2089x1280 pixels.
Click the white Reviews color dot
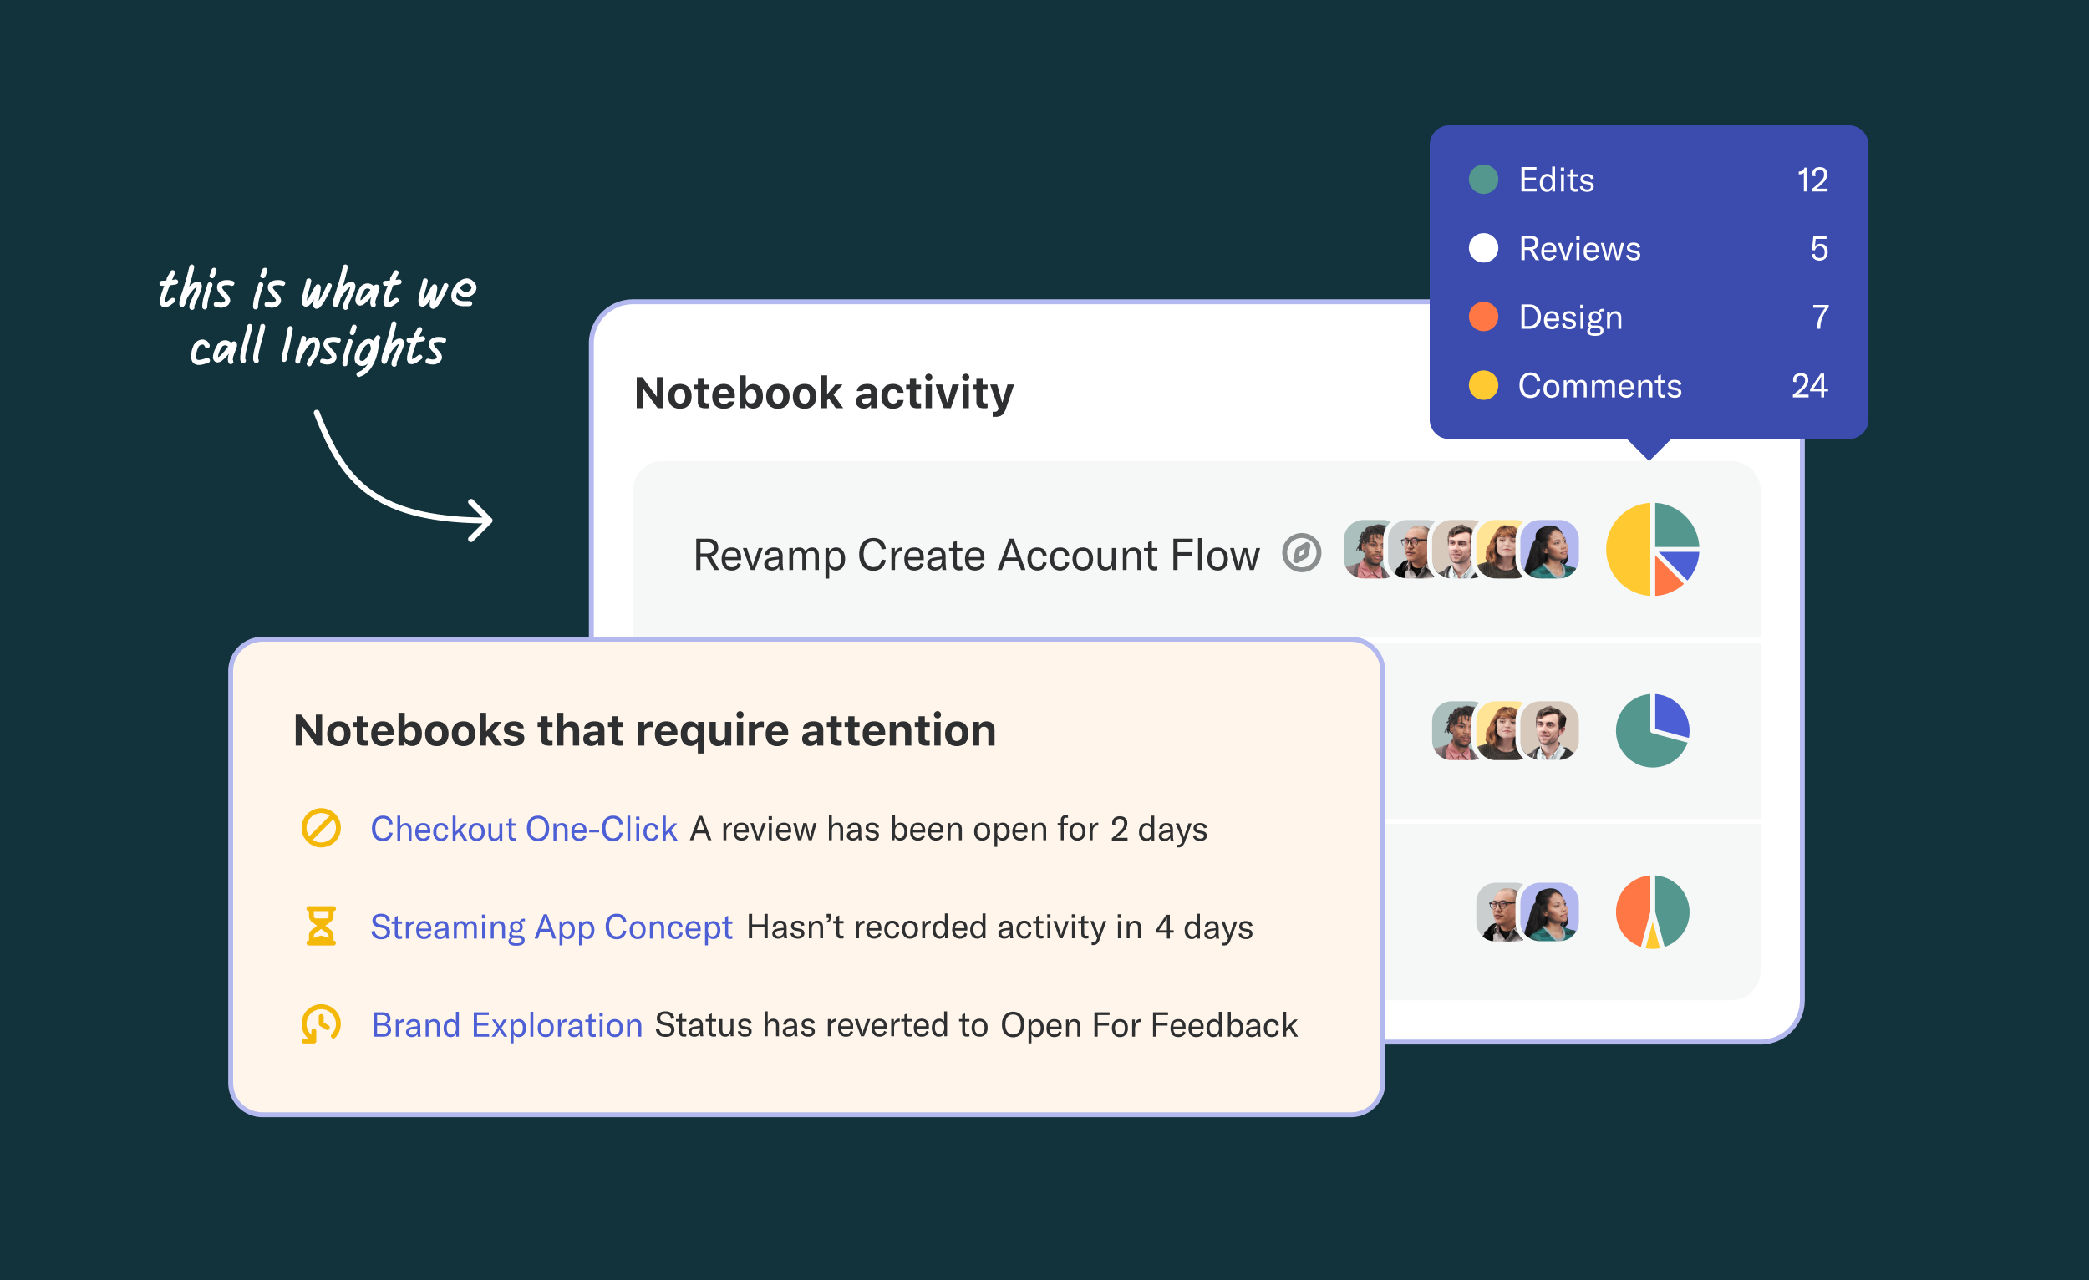(1484, 248)
